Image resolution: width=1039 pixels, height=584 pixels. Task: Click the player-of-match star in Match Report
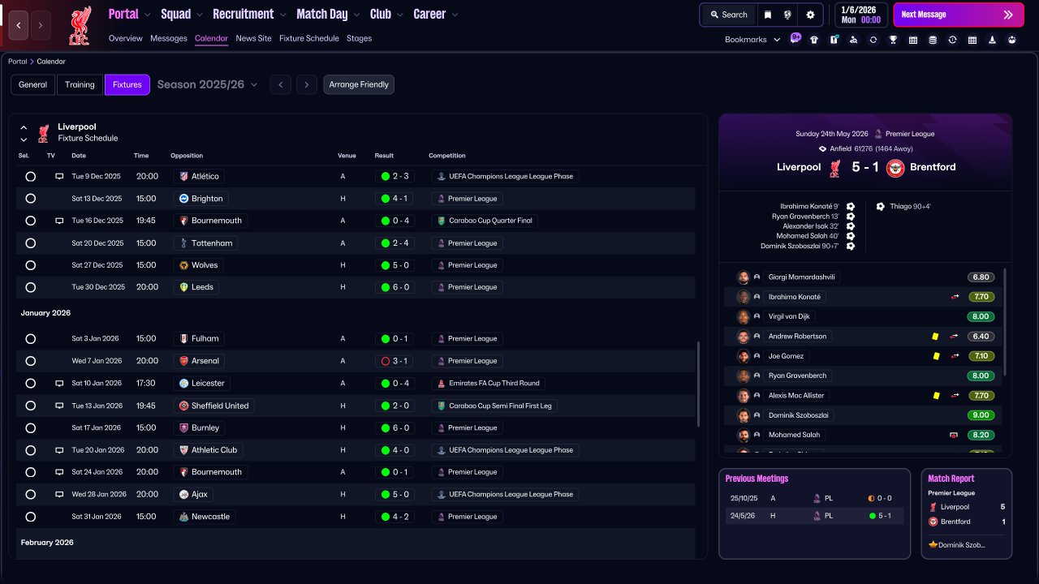click(x=933, y=545)
